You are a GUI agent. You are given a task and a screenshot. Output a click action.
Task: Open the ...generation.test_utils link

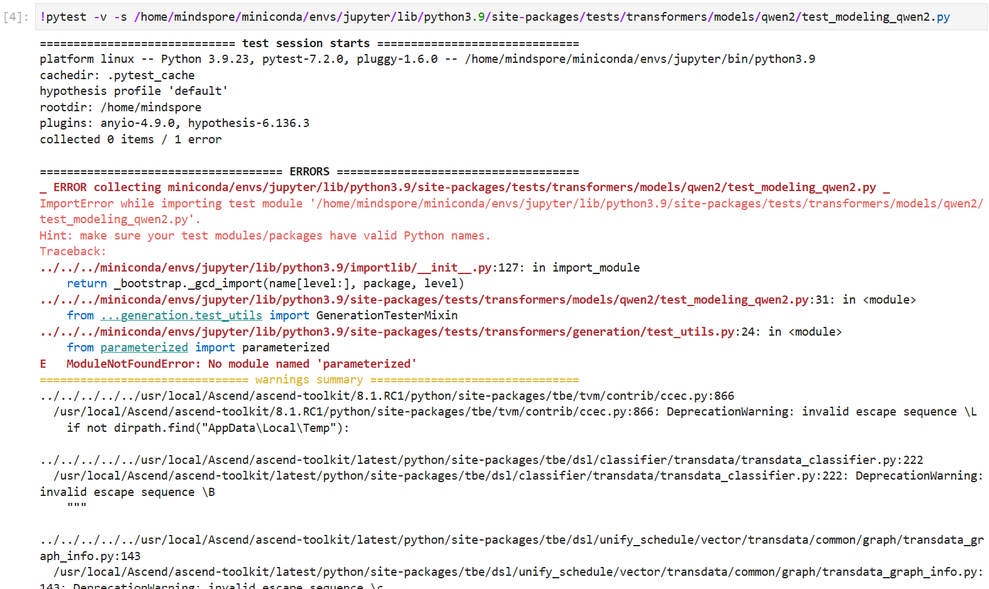[181, 316]
